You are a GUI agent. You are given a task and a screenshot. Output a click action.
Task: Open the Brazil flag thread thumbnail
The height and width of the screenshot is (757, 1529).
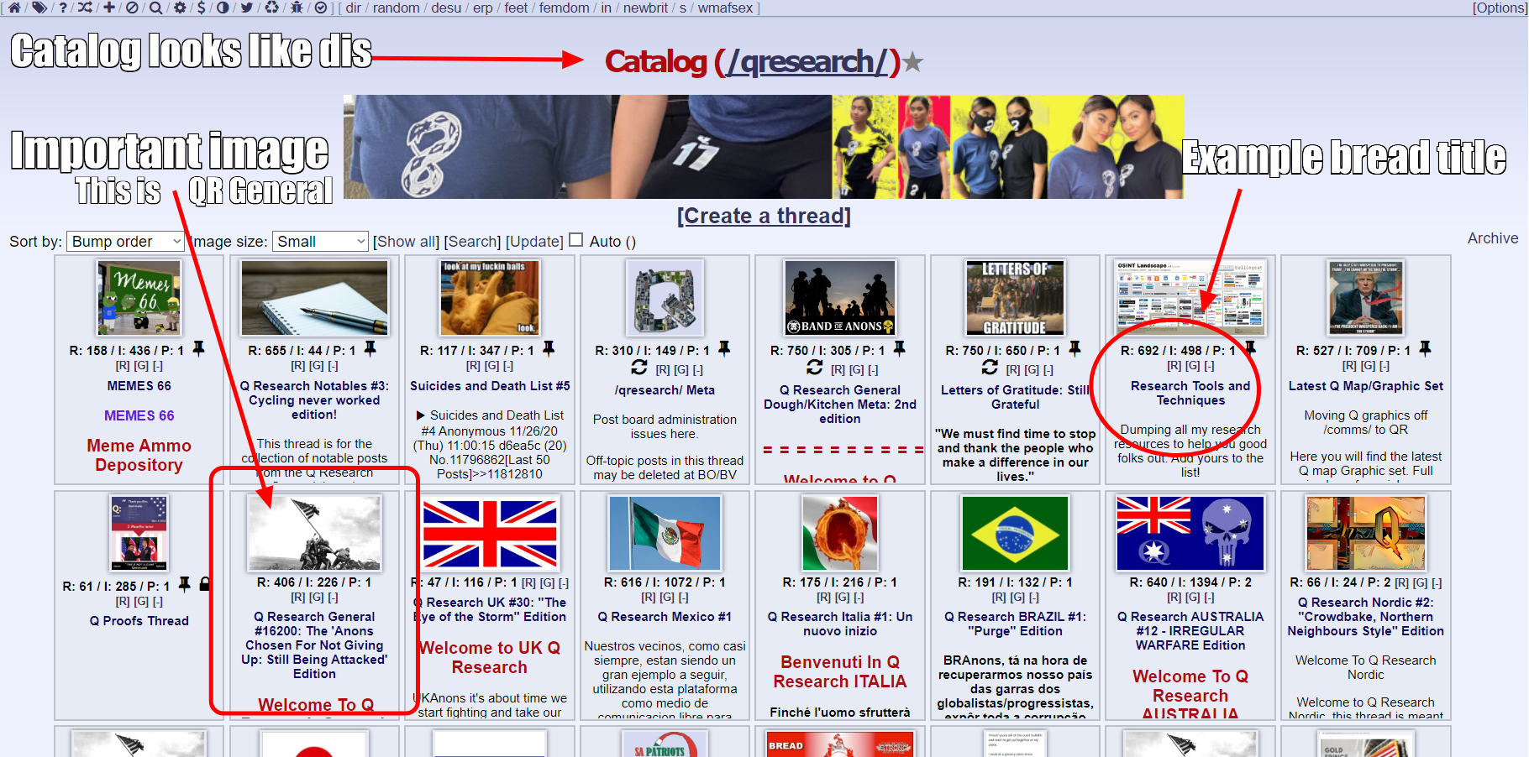tap(1015, 534)
